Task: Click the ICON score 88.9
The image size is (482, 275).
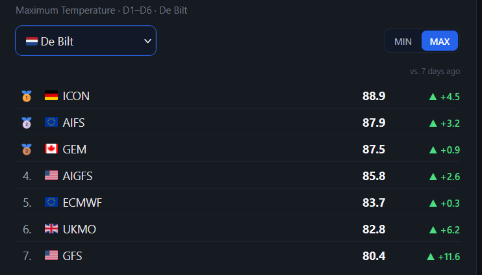Action: 374,96
